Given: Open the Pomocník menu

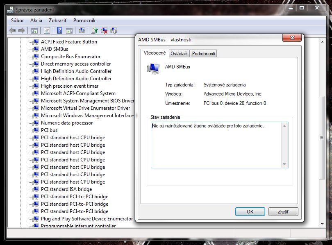Looking at the screenshot, I should point(84,20).
